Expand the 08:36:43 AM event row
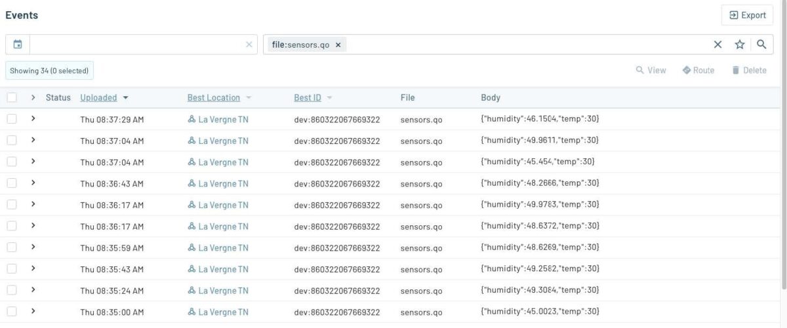This screenshot has width=787, height=328. coord(33,183)
